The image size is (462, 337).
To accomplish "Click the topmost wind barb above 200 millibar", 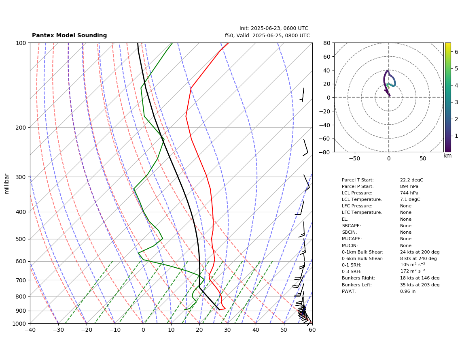I will (x=302, y=95).
